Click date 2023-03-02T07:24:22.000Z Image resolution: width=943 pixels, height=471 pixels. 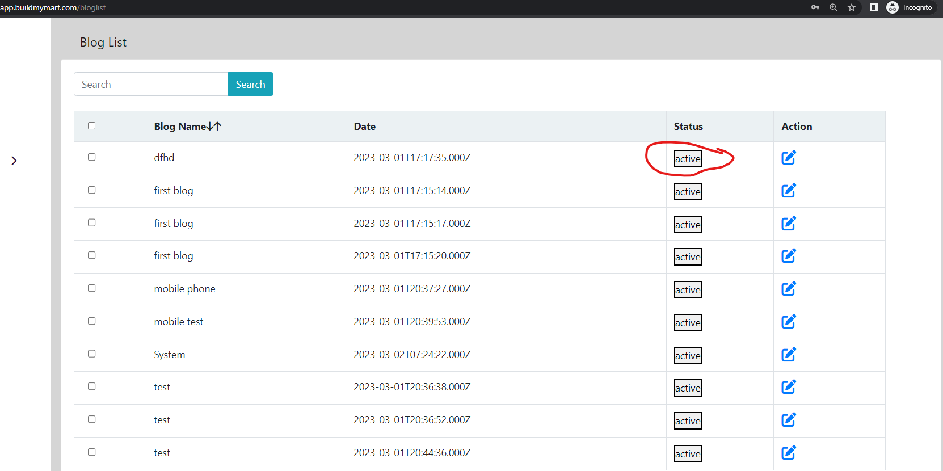point(412,355)
